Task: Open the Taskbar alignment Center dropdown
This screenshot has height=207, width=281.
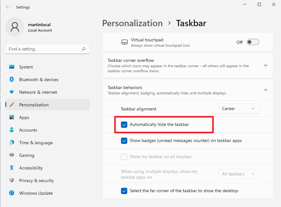Action: click(238, 109)
